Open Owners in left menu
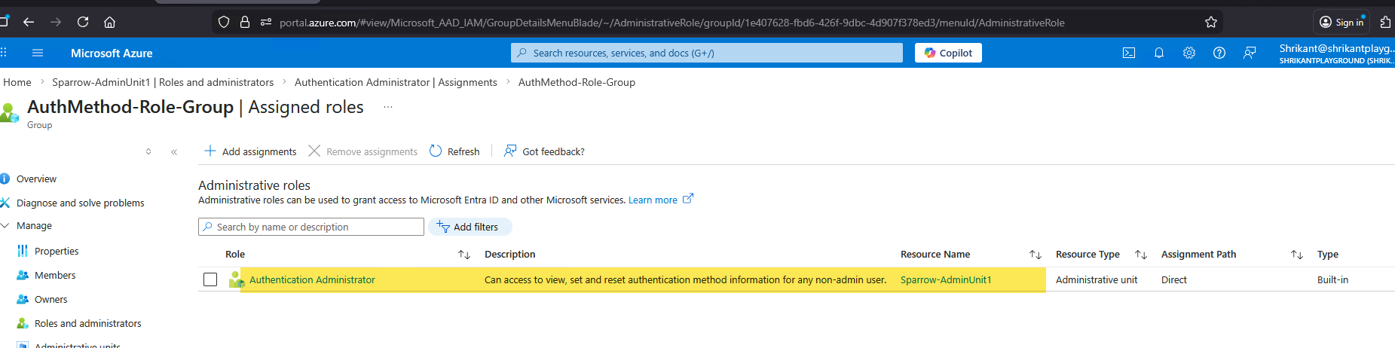 pos(50,299)
